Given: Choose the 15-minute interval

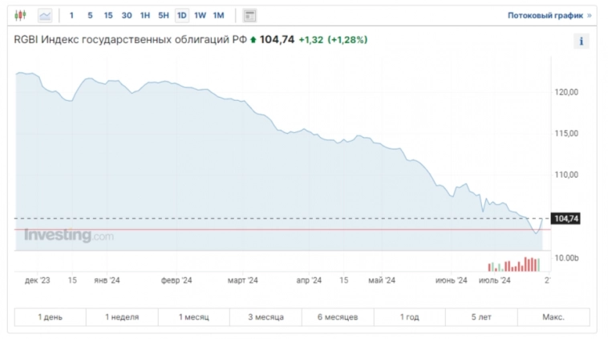Looking at the screenshot, I should click(x=108, y=15).
